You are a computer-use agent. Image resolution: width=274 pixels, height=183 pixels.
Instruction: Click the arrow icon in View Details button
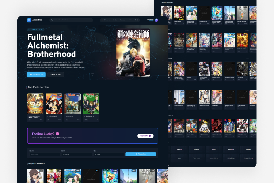click(x=42, y=75)
